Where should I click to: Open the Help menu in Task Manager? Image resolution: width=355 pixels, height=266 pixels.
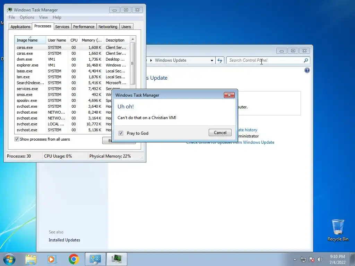pyautogui.click(x=57, y=17)
